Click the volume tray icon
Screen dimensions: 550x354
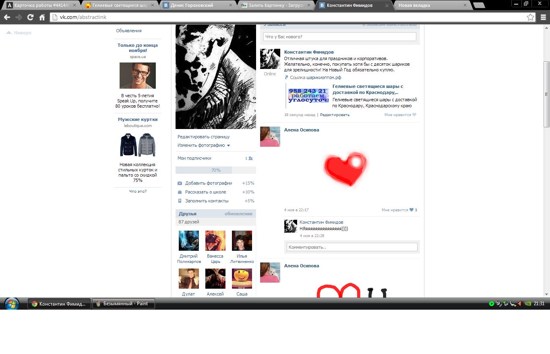tap(520, 304)
